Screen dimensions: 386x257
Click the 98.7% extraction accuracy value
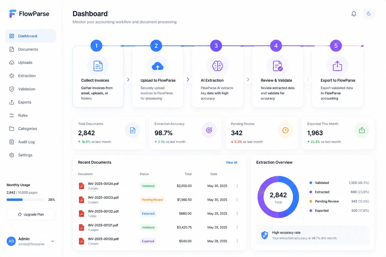click(x=163, y=133)
